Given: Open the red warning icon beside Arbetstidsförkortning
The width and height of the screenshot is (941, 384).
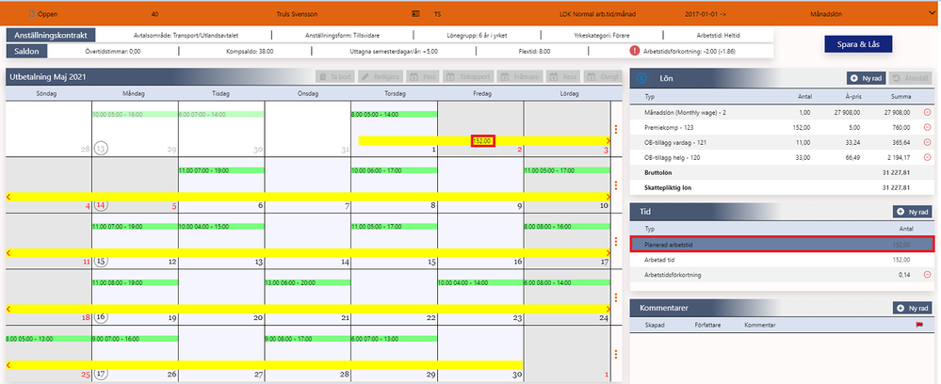Looking at the screenshot, I should (634, 51).
